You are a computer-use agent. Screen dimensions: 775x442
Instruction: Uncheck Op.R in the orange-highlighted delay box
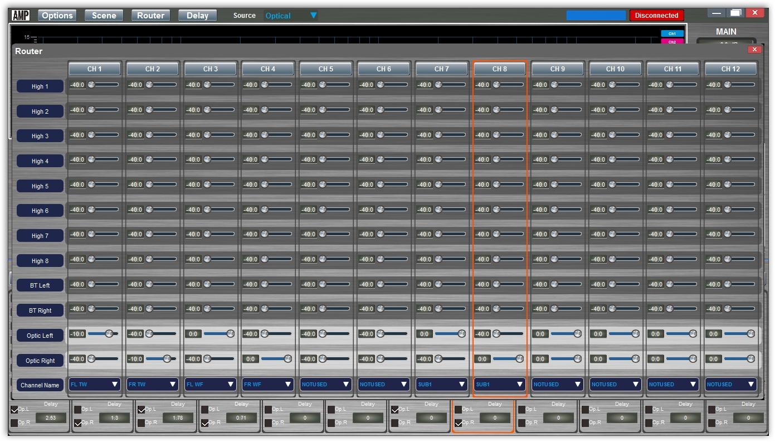(x=459, y=423)
